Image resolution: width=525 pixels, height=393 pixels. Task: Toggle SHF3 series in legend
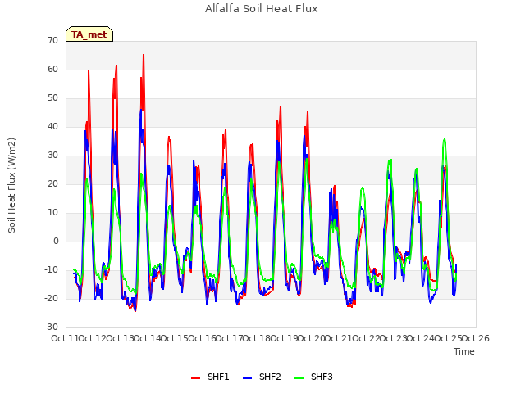(313, 377)
